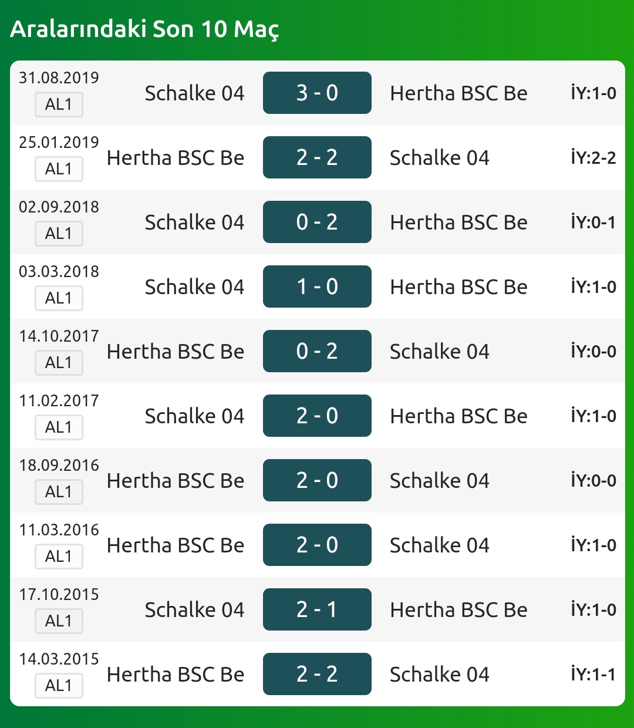Open the 2 - 0 score from 18.09.2016
The width and height of the screenshot is (634, 728).
click(x=317, y=480)
